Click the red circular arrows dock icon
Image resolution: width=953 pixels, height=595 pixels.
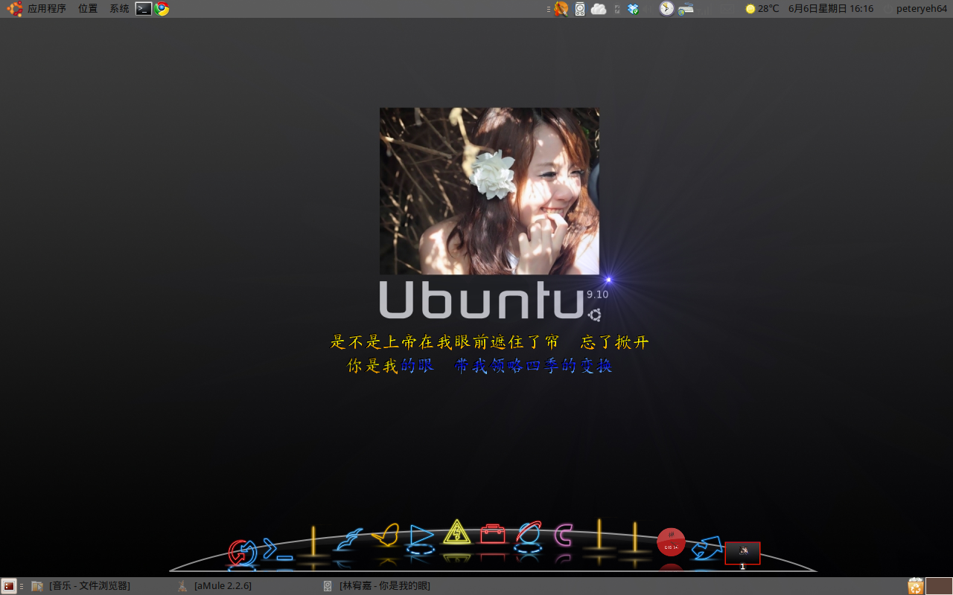tap(242, 553)
